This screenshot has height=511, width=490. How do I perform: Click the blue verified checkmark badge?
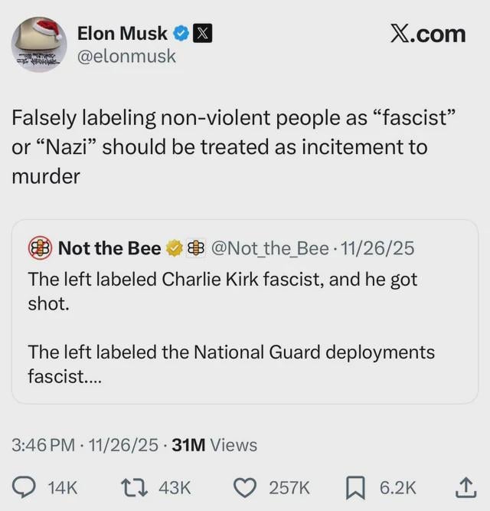[x=181, y=33]
